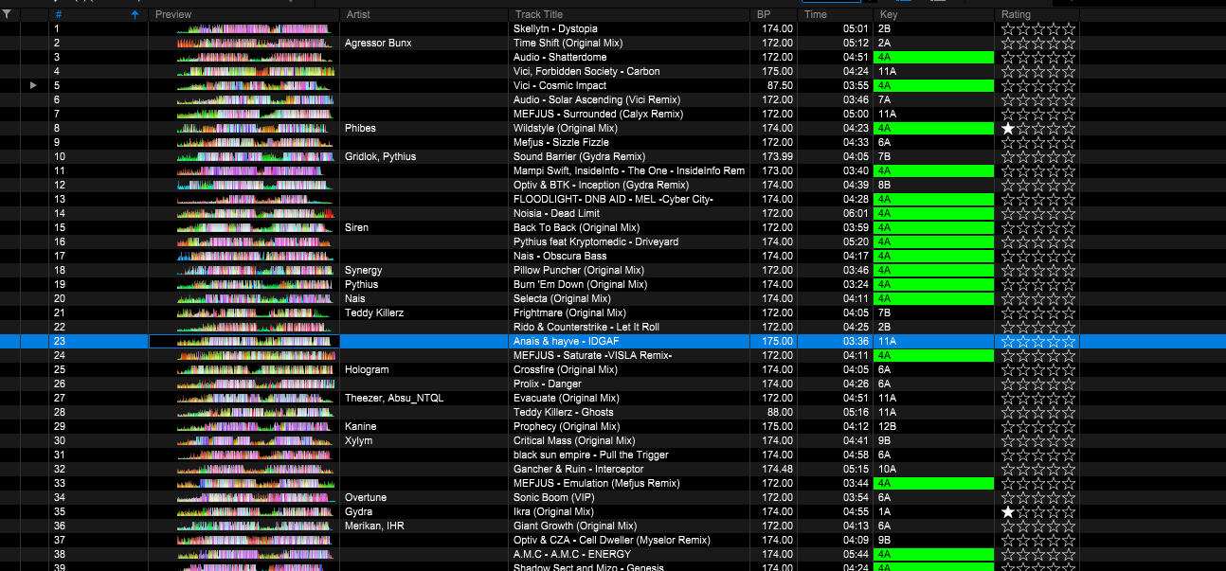Sort by the Artist column header
The height and width of the screenshot is (571, 1226).
(358, 15)
